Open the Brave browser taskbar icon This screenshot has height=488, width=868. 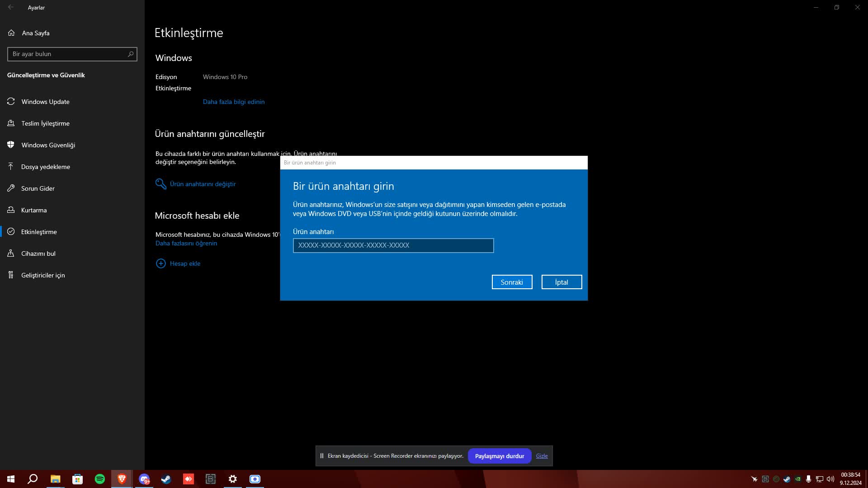(122, 479)
